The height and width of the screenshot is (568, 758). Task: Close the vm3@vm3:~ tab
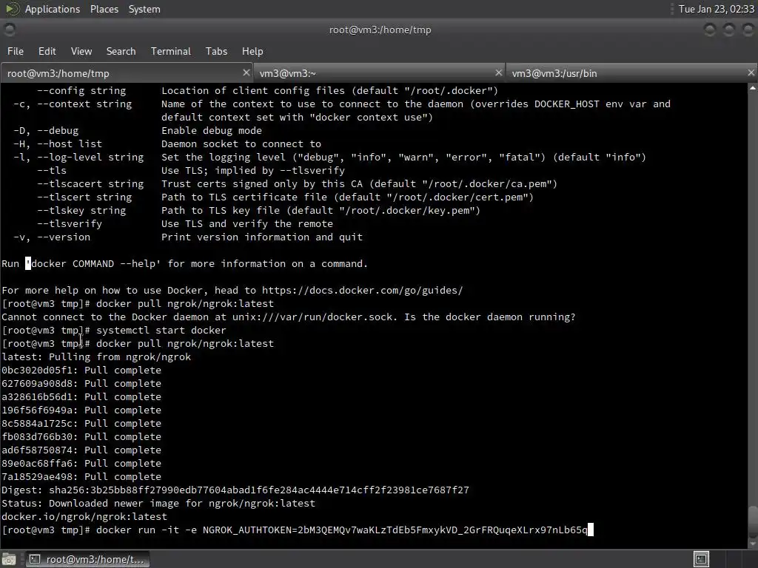[498, 72]
